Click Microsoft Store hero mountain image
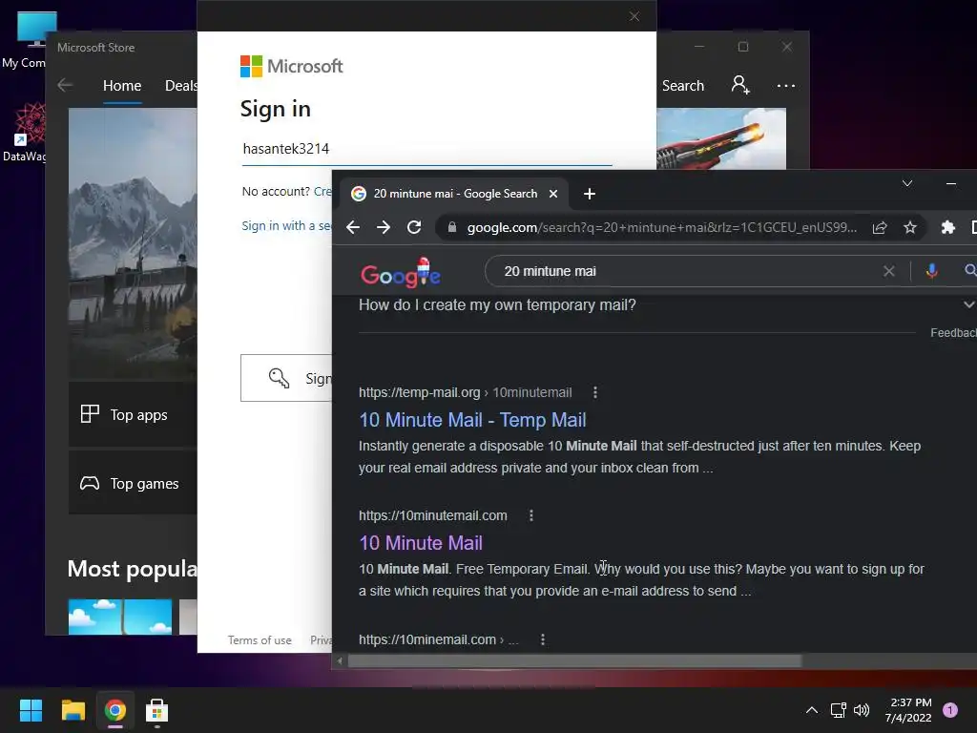This screenshot has width=977, height=733. (x=133, y=243)
